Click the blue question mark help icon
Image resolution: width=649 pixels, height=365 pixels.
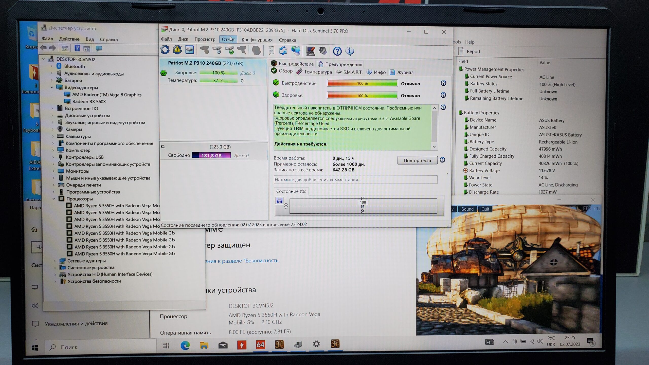tap(337, 51)
